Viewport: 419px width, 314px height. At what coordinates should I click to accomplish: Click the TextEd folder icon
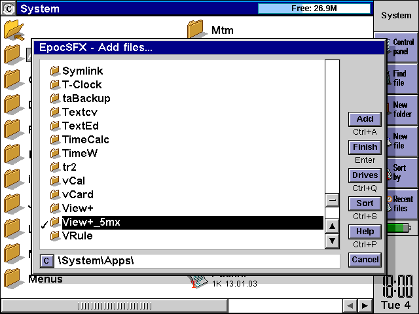click(x=55, y=126)
